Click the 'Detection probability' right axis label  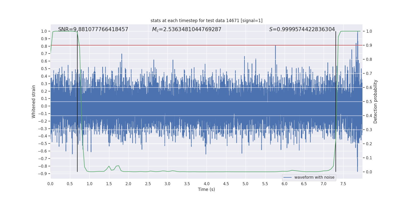tap(375, 102)
